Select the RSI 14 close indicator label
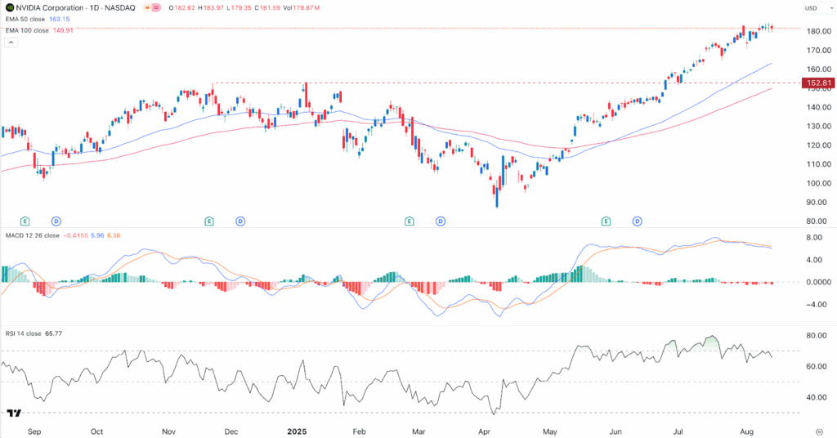 click(x=24, y=333)
